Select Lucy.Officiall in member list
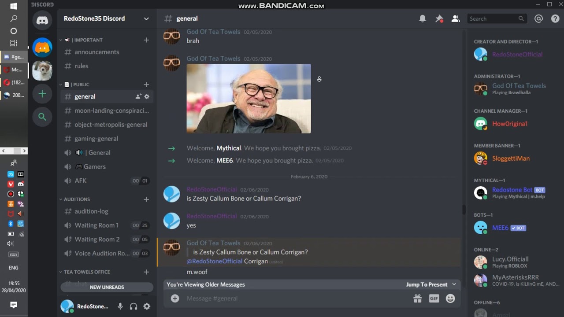This screenshot has height=317, width=564. (514, 262)
